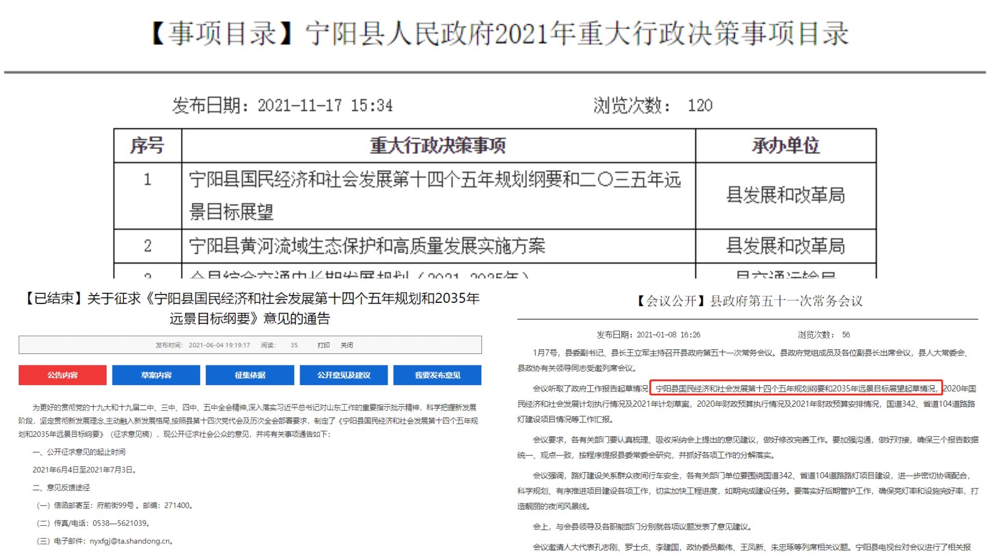The width and height of the screenshot is (995, 559).
Task: Click the 序号 column header
Action: coord(147,146)
